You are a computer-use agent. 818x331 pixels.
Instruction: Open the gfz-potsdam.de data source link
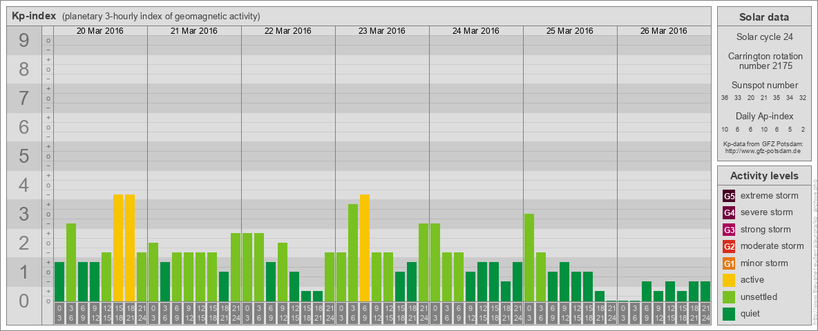click(x=763, y=150)
